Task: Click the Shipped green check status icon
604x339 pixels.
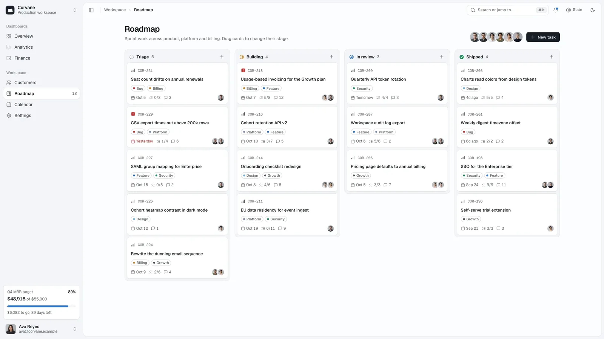Action: pos(461,57)
